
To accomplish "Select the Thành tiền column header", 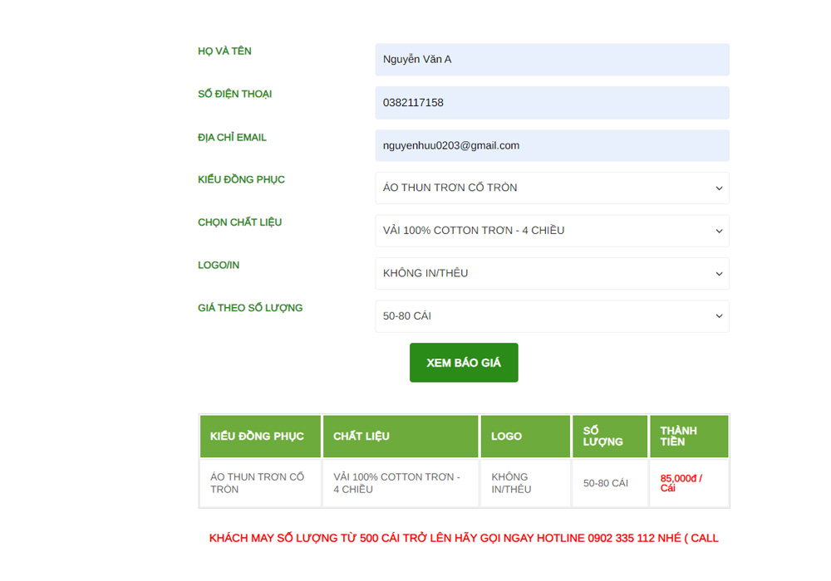I will click(x=689, y=437).
